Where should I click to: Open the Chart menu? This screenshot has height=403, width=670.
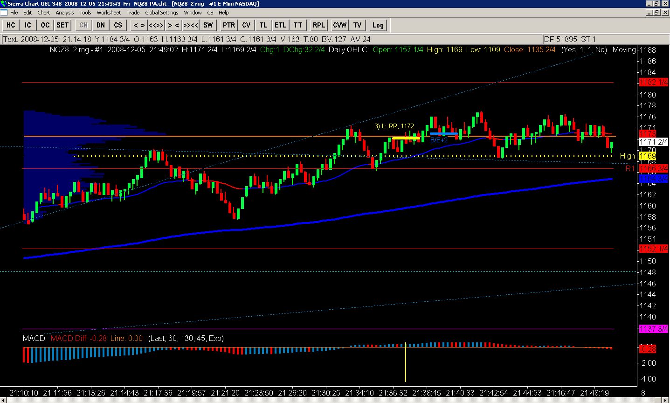(44, 13)
